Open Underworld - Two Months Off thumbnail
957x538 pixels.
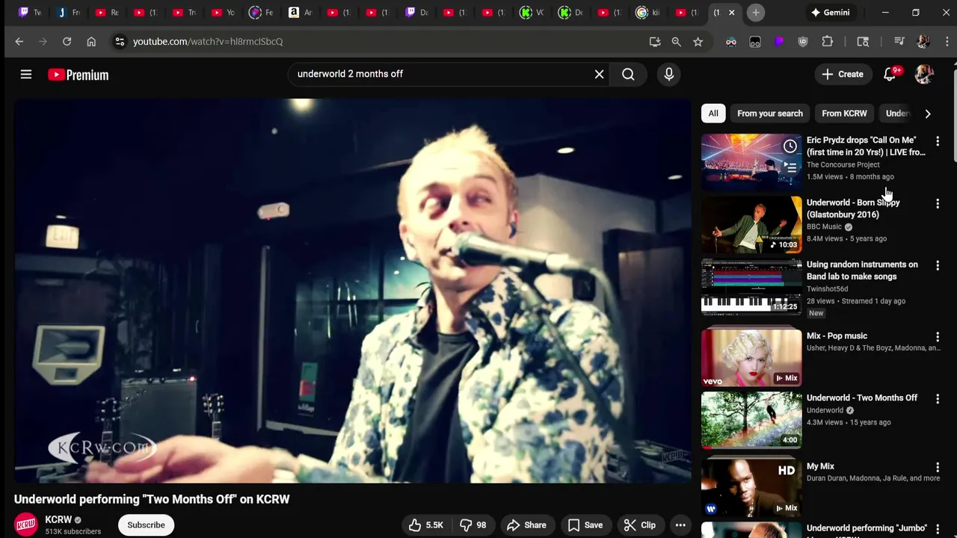pos(751,420)
